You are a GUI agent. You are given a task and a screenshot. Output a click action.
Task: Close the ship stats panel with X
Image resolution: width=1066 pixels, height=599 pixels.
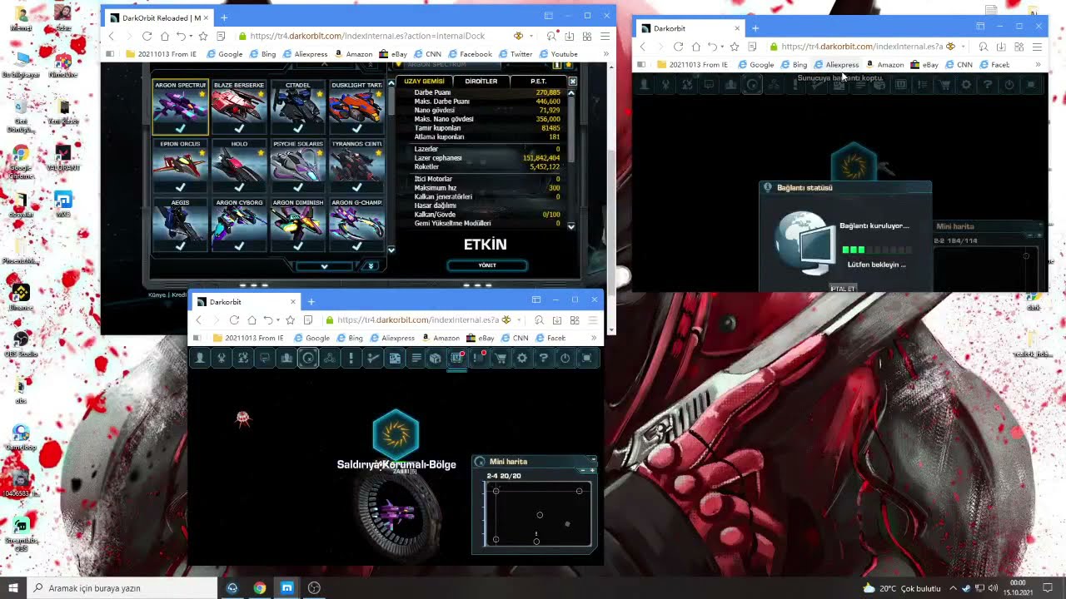pos(573,82)
